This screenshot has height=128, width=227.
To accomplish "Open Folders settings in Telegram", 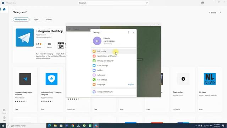I will click(113, 70).
